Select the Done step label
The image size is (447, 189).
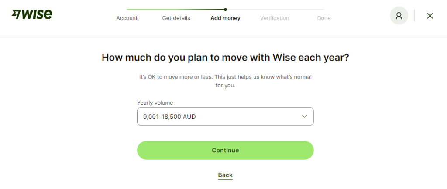tap(324, 18)
